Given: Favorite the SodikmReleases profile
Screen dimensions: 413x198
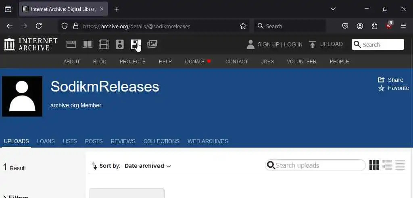Looking at the screenshot, I should point(394,88).
